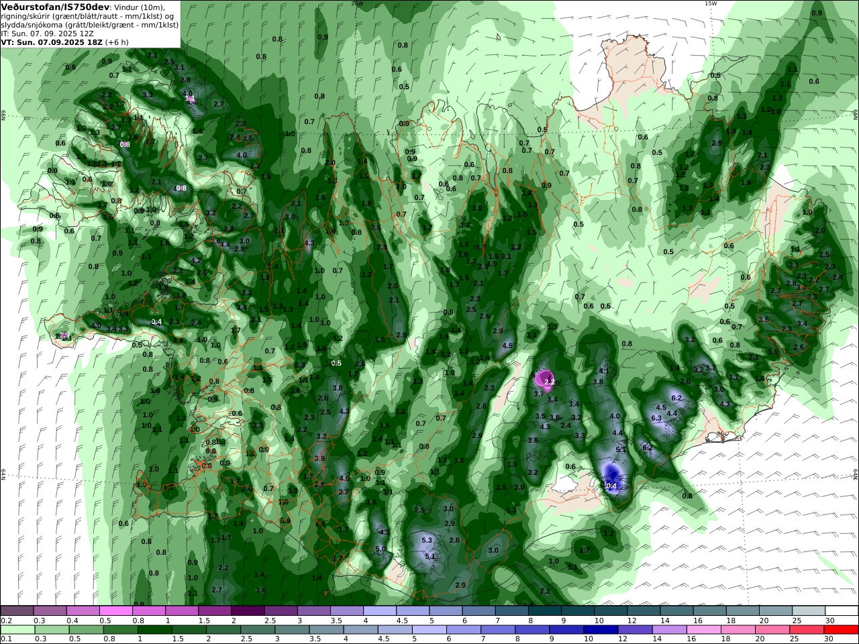This screenshot has height=644, width=859.
Task: Click the slate blue 6–7 snow legend swatch
Action: tap(477, 611)
